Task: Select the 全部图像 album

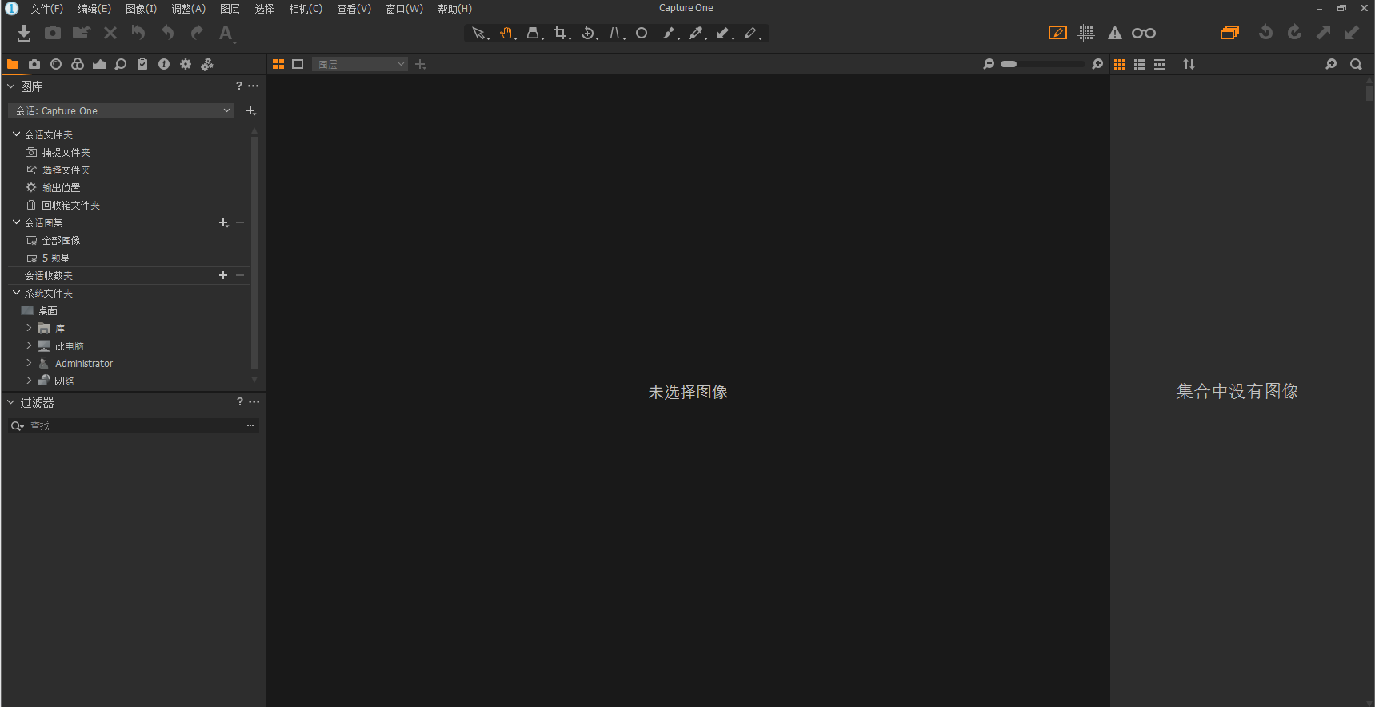Action: click(x=61, y=240)
